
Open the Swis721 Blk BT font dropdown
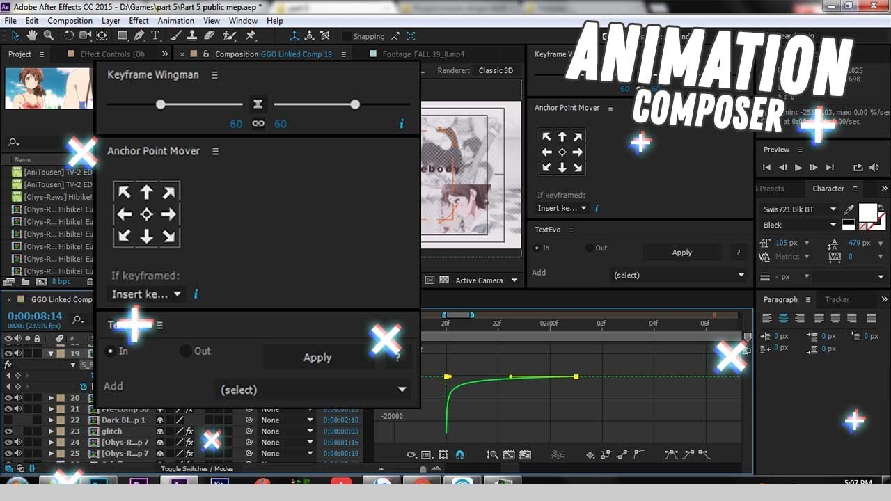coord(800,209)
